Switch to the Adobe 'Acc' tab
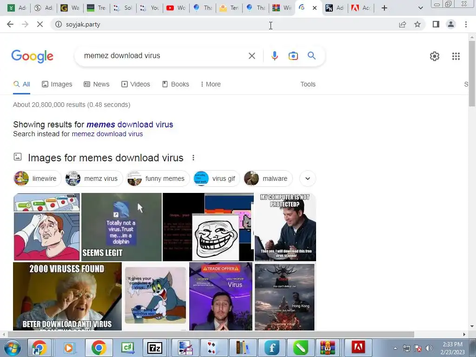This screenshot has height=357, width=476. point(361,8)
